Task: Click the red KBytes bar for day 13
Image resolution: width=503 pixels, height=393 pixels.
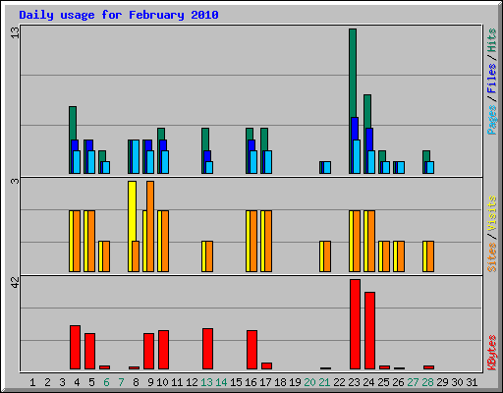Action: click(207, 349)
